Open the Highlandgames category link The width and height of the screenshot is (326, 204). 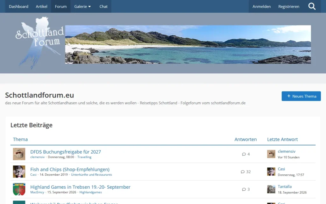(90, 192)
